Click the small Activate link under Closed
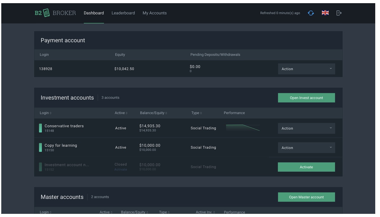The width and height of the screenshot is (380, 217). coord(121,170)
